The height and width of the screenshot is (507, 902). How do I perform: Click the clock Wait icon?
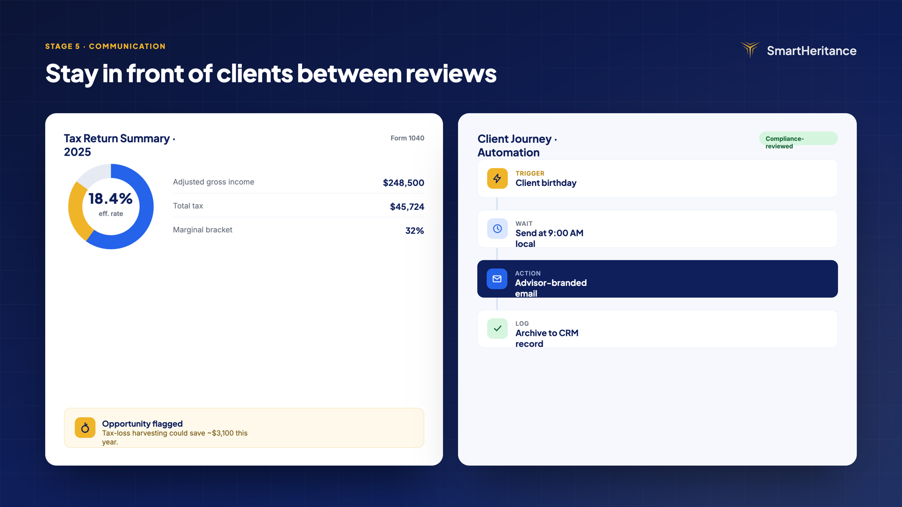click(x=497, y=229)
